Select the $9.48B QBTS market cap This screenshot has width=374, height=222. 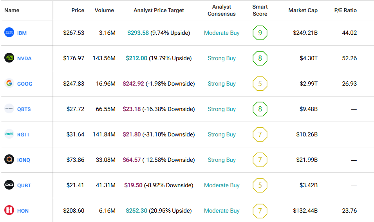[309, 109]
